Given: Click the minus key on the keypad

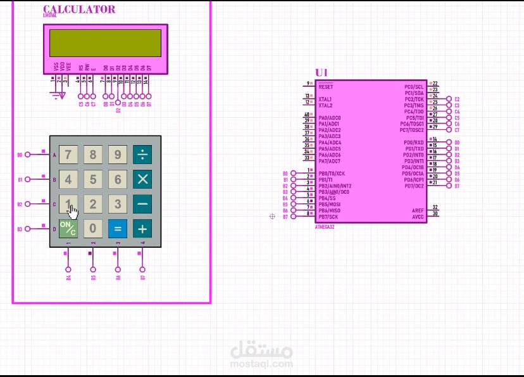Looking at the screenshot, I should point(142,204).
